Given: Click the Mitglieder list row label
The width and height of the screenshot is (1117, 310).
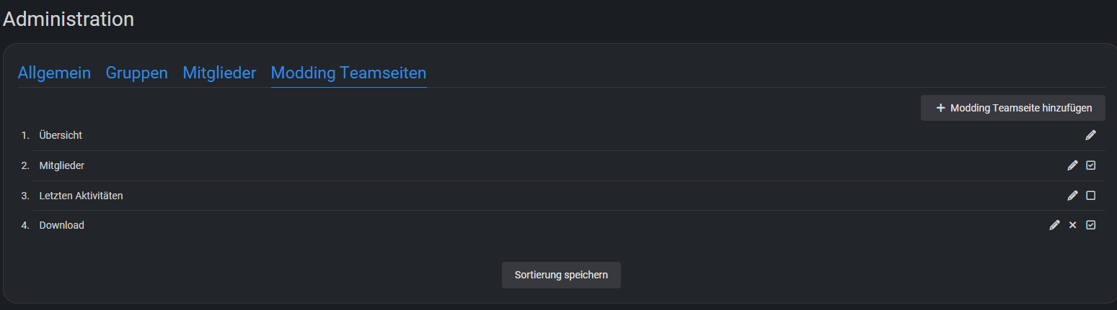Looking at the screenshot, I should coord(61,165).
